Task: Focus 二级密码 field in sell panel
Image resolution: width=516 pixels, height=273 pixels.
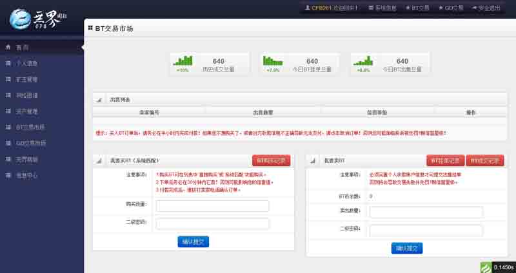Action: [426, 231]
